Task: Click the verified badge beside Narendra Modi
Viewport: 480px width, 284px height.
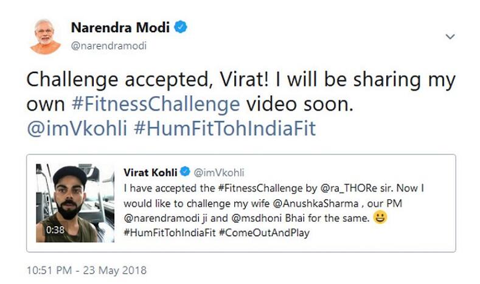Action: tap(181, 27)
